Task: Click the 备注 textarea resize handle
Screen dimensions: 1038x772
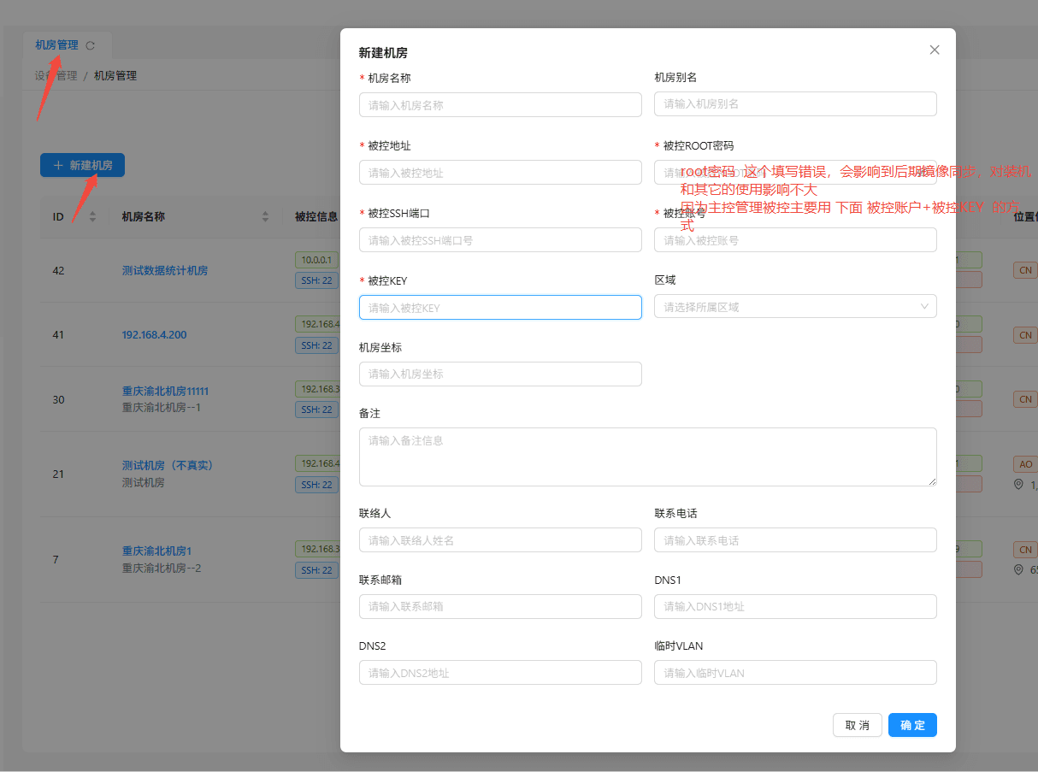Action: (931, 480)
